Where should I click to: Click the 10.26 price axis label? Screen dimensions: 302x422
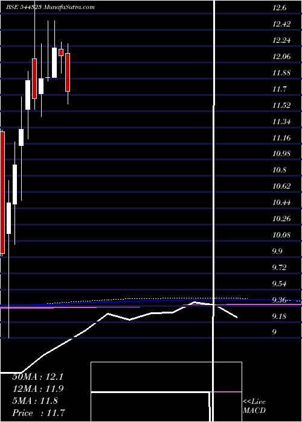(x=281, y=218)
